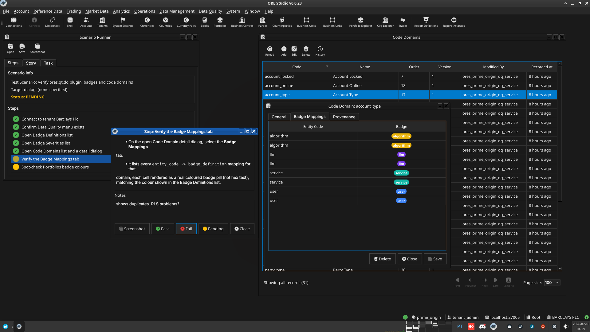Click the yellow algorithm badge in first row
The height and width of the screenshot is (332, 590).
[401, 136]
